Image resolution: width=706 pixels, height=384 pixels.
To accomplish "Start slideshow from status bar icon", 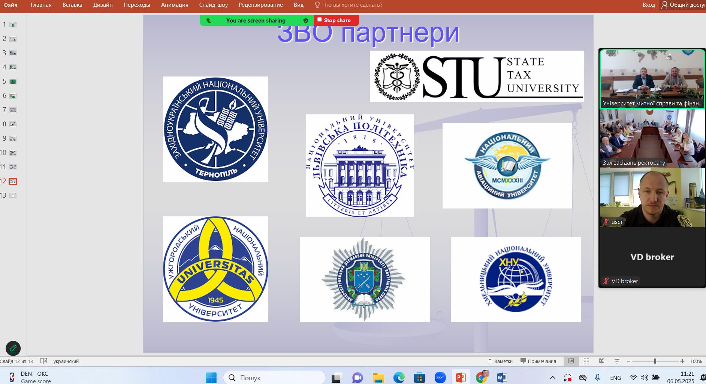I will pos(617,361).
